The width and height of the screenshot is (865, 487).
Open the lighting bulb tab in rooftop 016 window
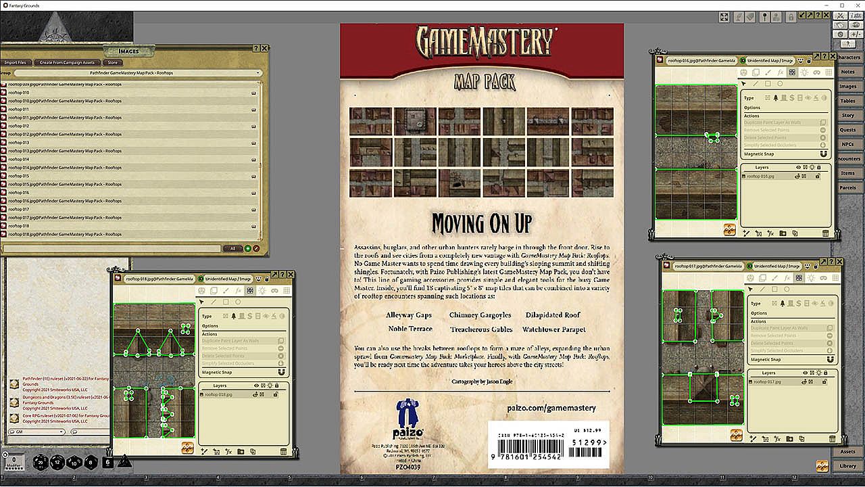tap(804, 72)
